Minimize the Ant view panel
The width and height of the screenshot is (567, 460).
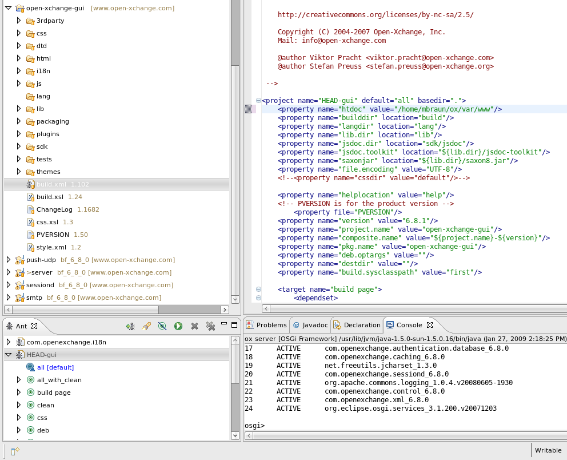pyautogui.click(x=224, y=326)
